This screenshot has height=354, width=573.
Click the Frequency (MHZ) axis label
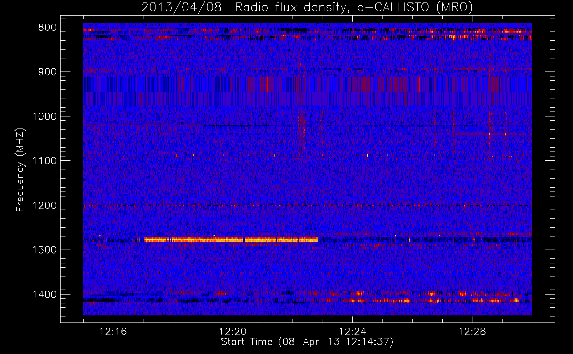(20, 170)
